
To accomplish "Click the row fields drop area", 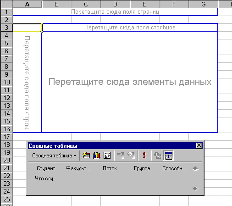I will 27,82.
